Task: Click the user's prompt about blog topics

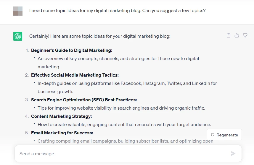Action: (x=117, y=11)
